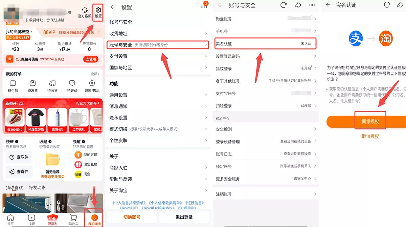
Task: Open the T-shirt 抢爆款好物 product thumbnail
Action: click(36, 120)
